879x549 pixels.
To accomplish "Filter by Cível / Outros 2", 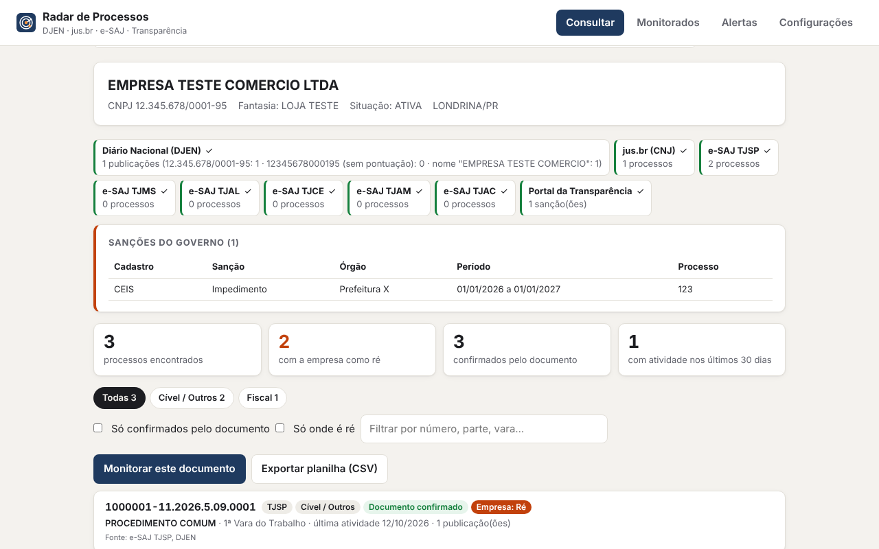I will click(x=192, y=398).
